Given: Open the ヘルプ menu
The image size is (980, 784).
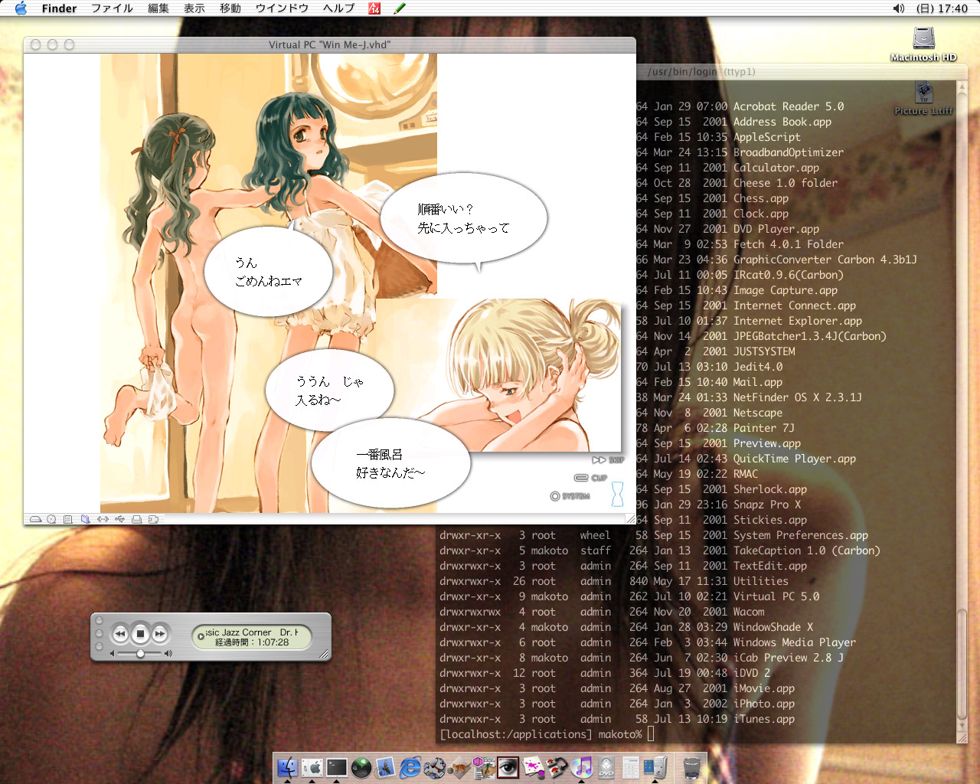Looking at the screenshot, I should coord(338,8).
